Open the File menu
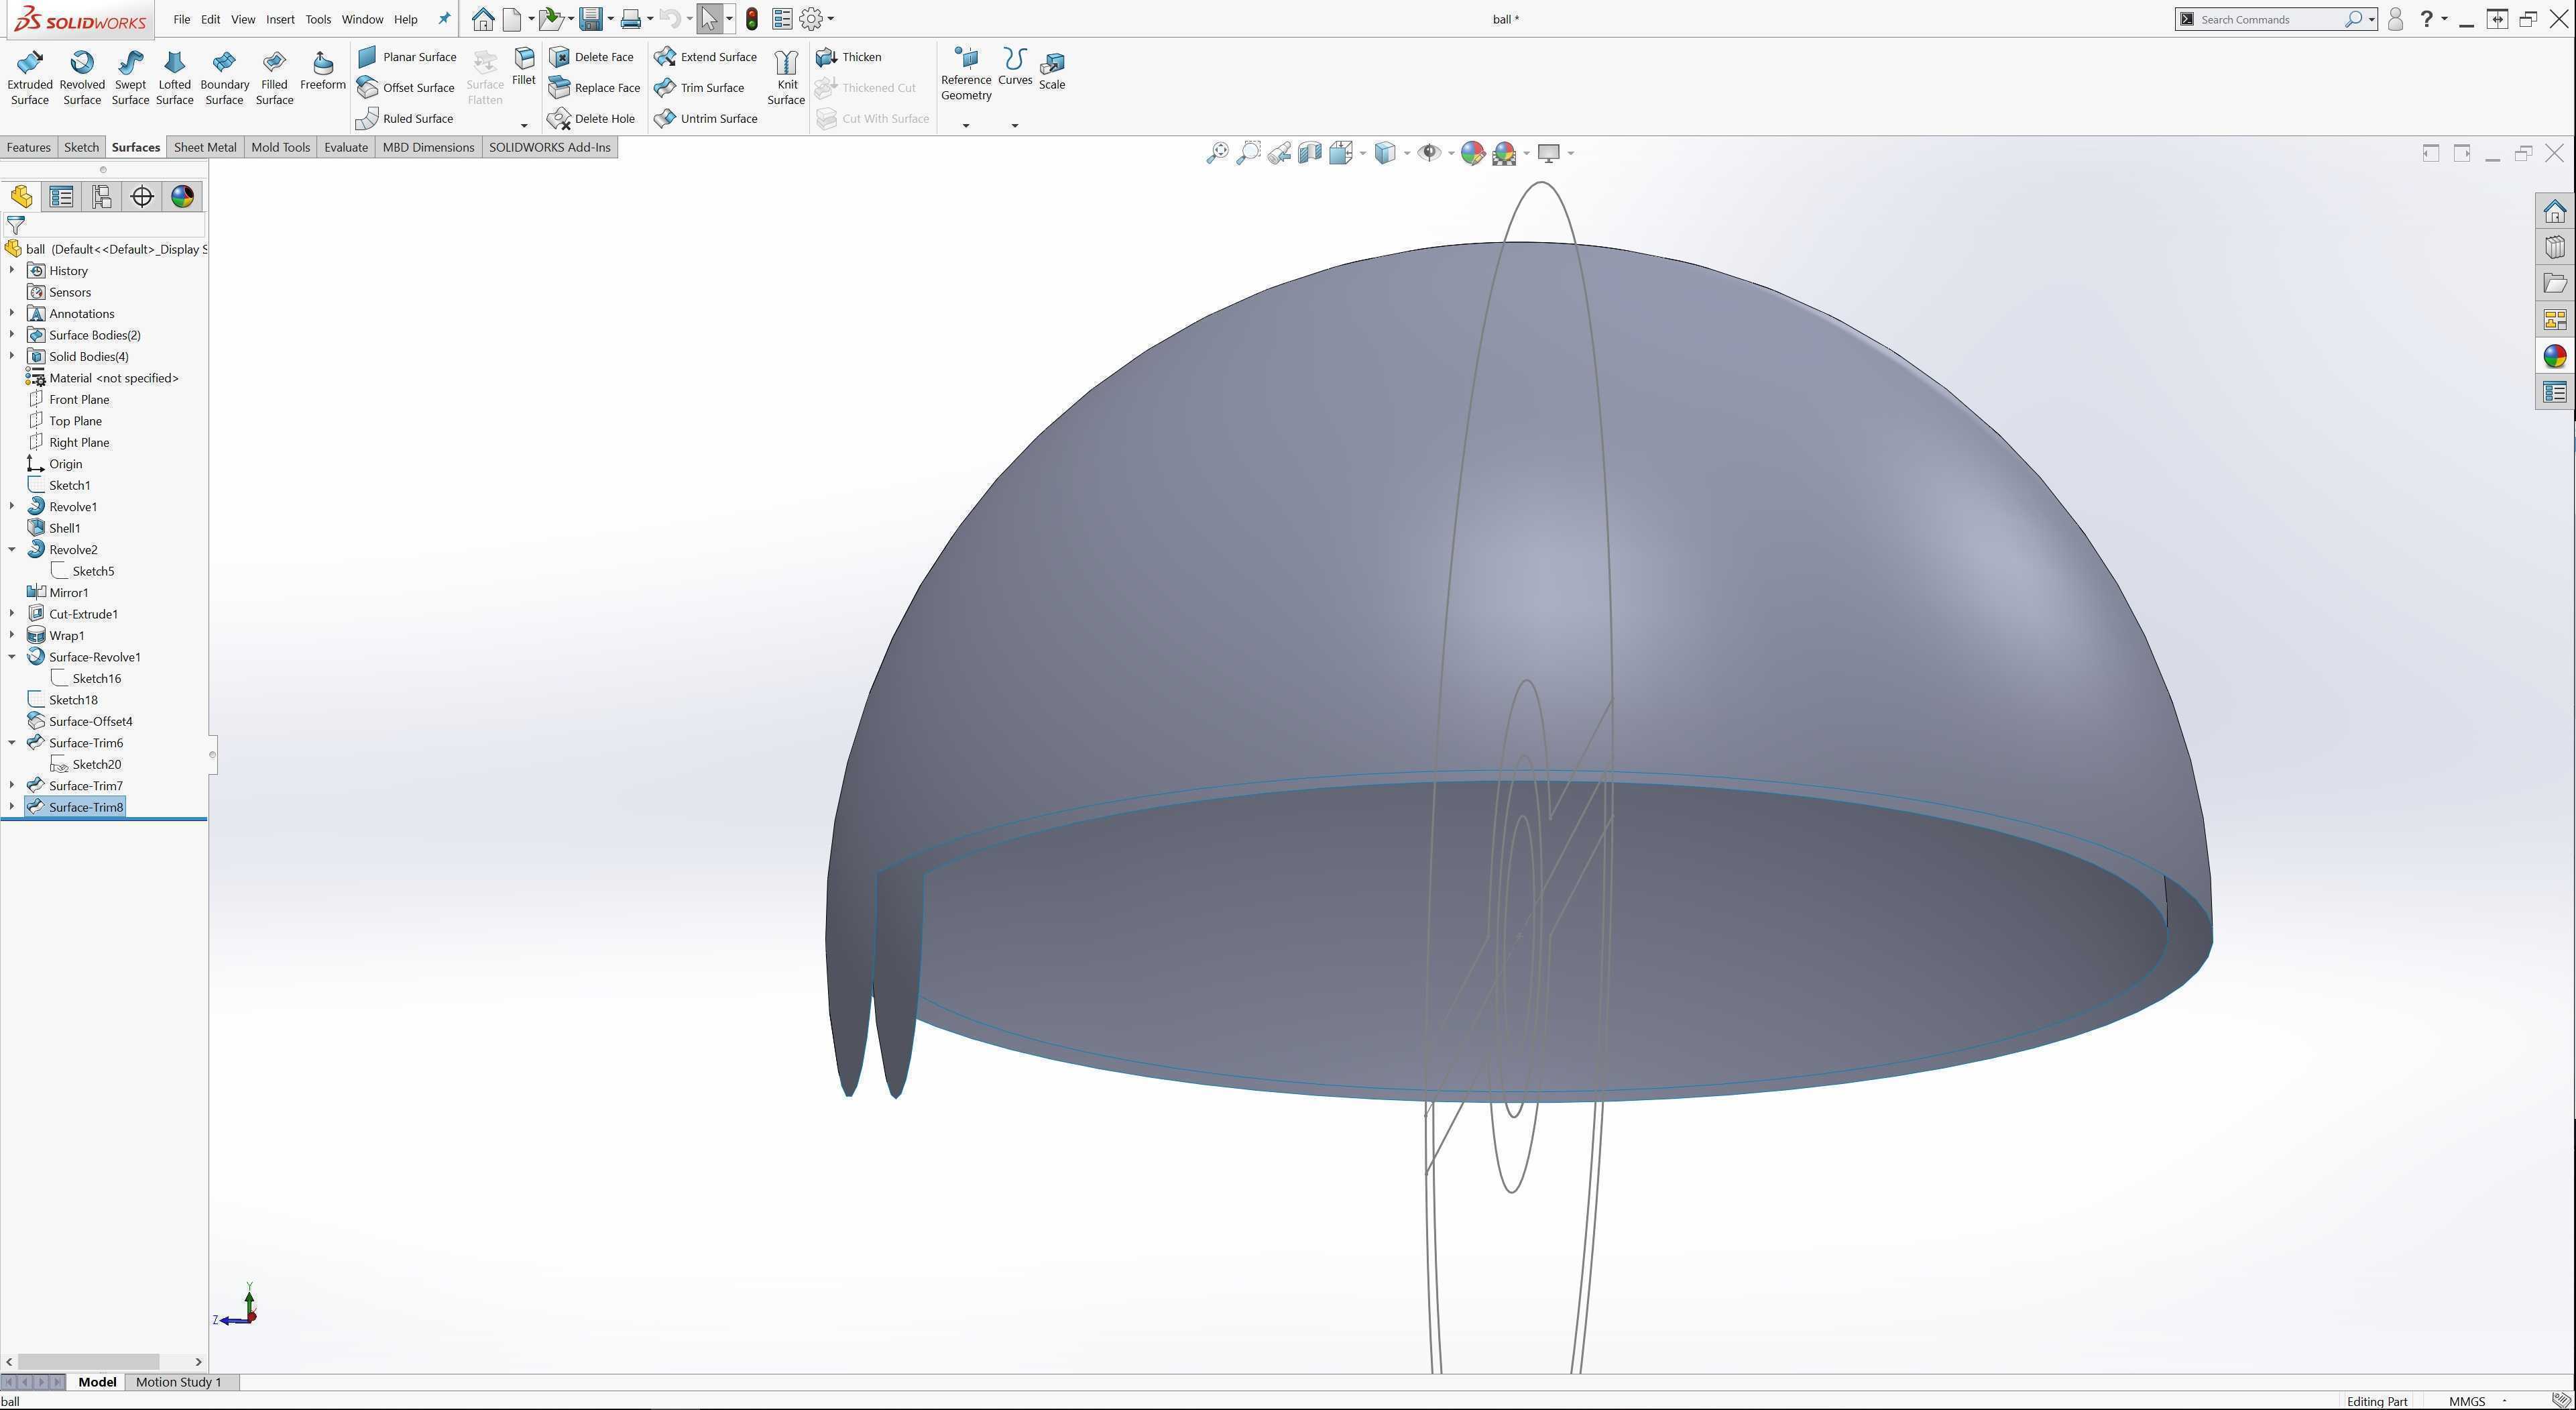The height and width of the screenshot is (1410, 2576). 181,19
